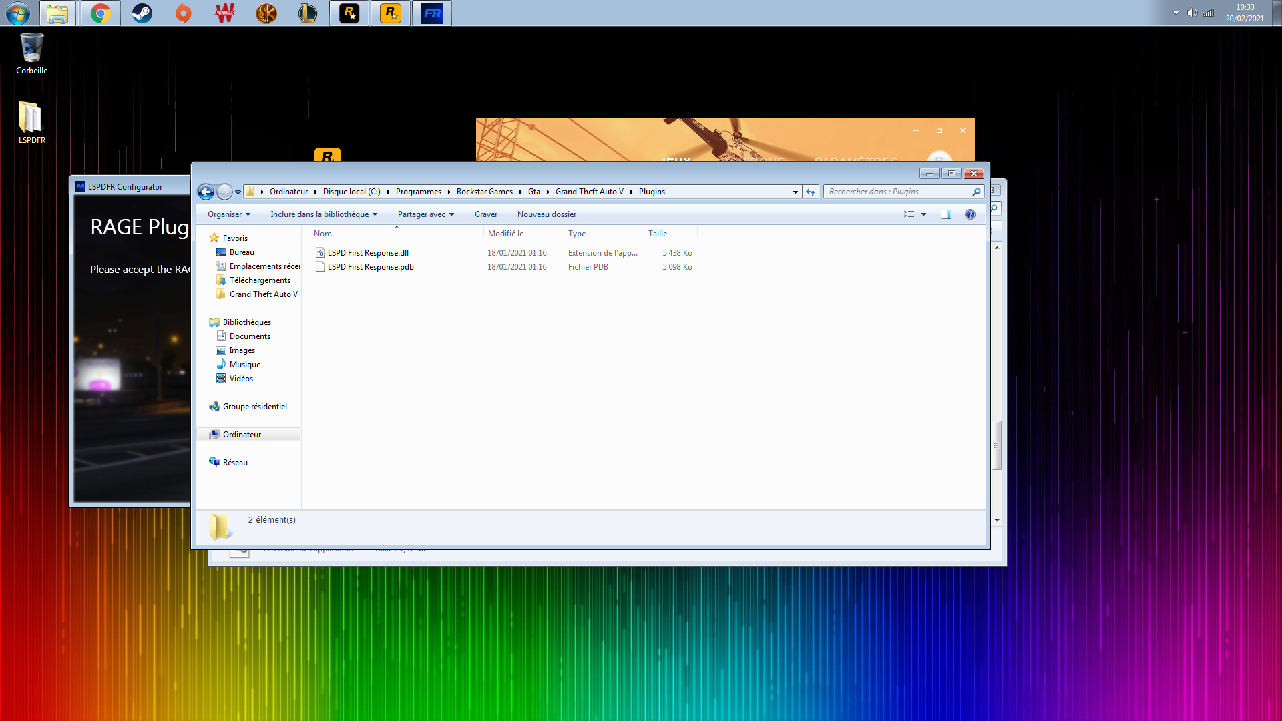This screenshot has height=721, width=1282.
Task: Select LSPD First Response.dll file
Action: click(368, 253)
